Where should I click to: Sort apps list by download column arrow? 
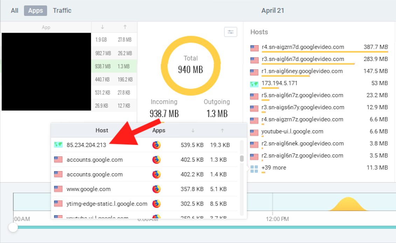(x=102, y=27)
